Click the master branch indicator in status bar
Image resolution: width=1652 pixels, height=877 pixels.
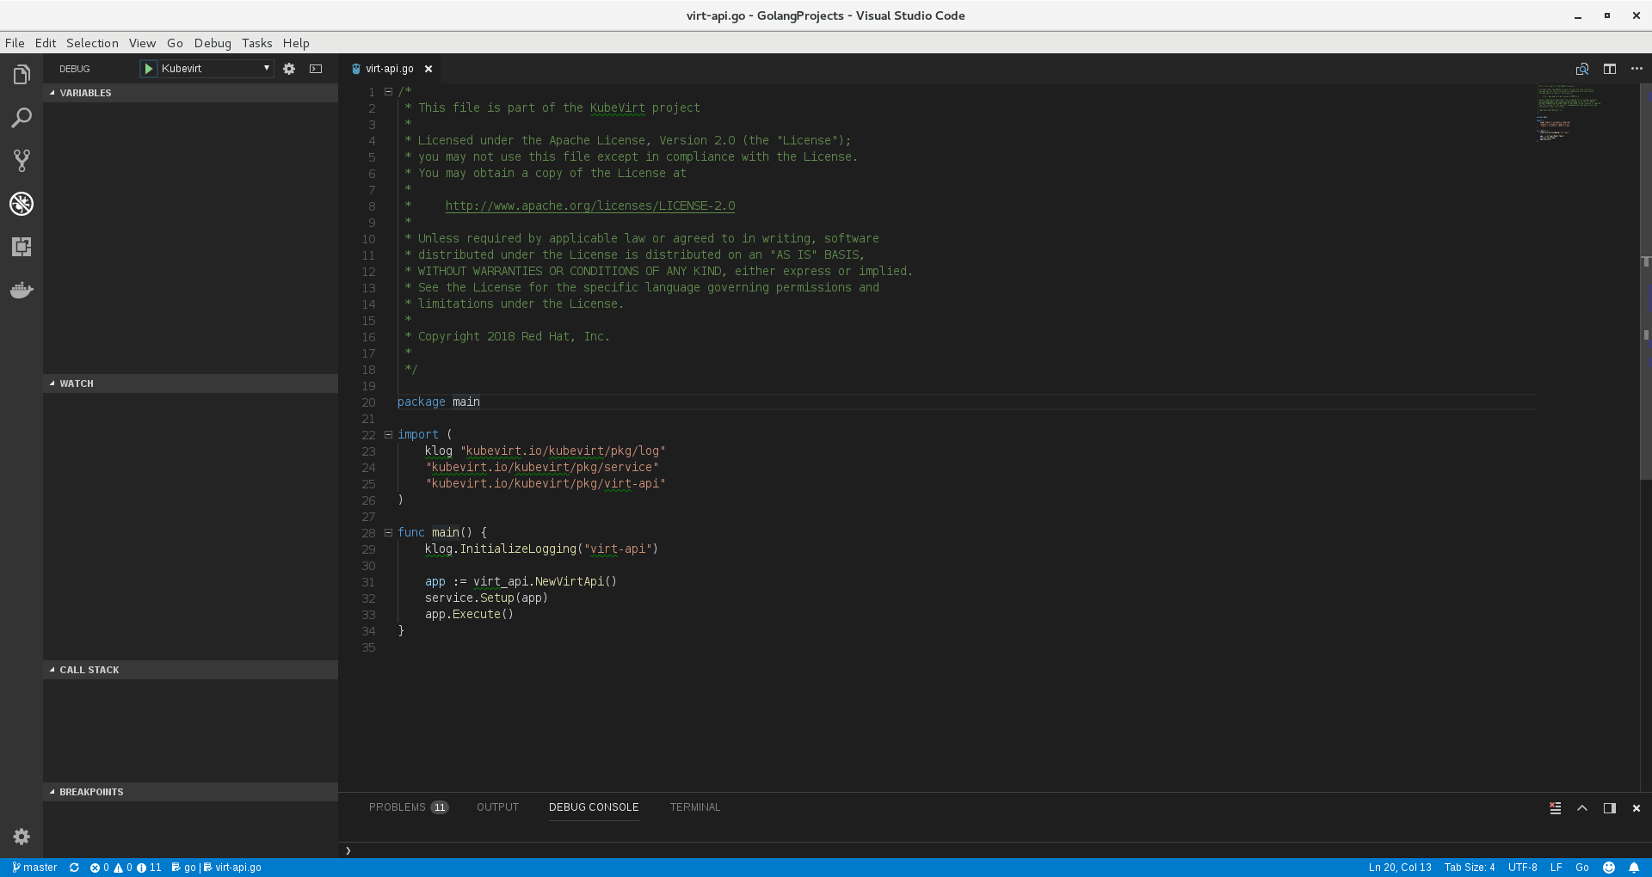point(34,868)
